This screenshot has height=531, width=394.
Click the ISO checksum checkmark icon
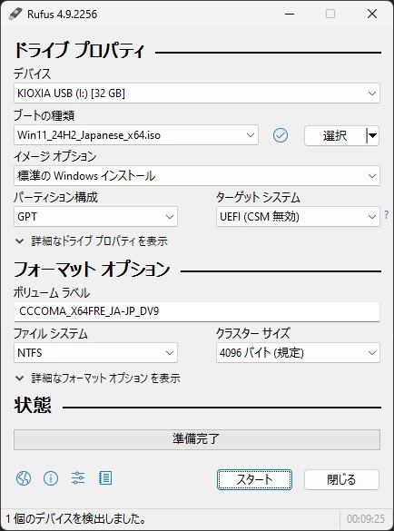281,135
